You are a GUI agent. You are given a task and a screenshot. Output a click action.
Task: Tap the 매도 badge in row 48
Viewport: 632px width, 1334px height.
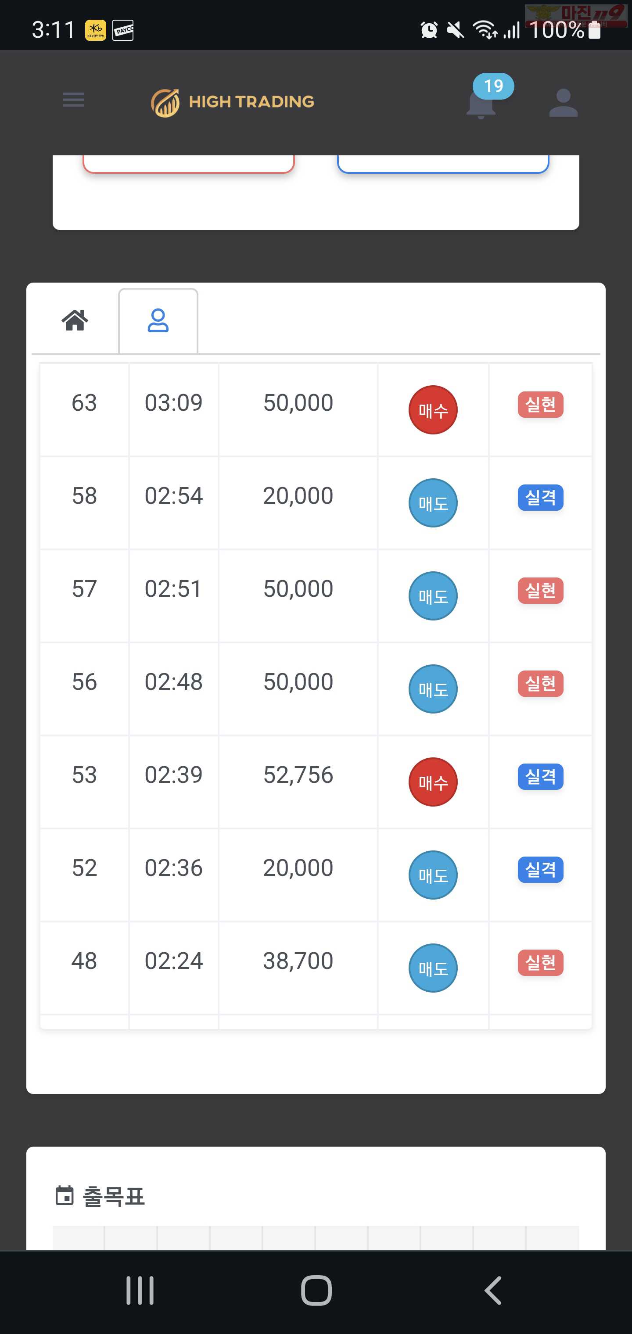point(433,968)
